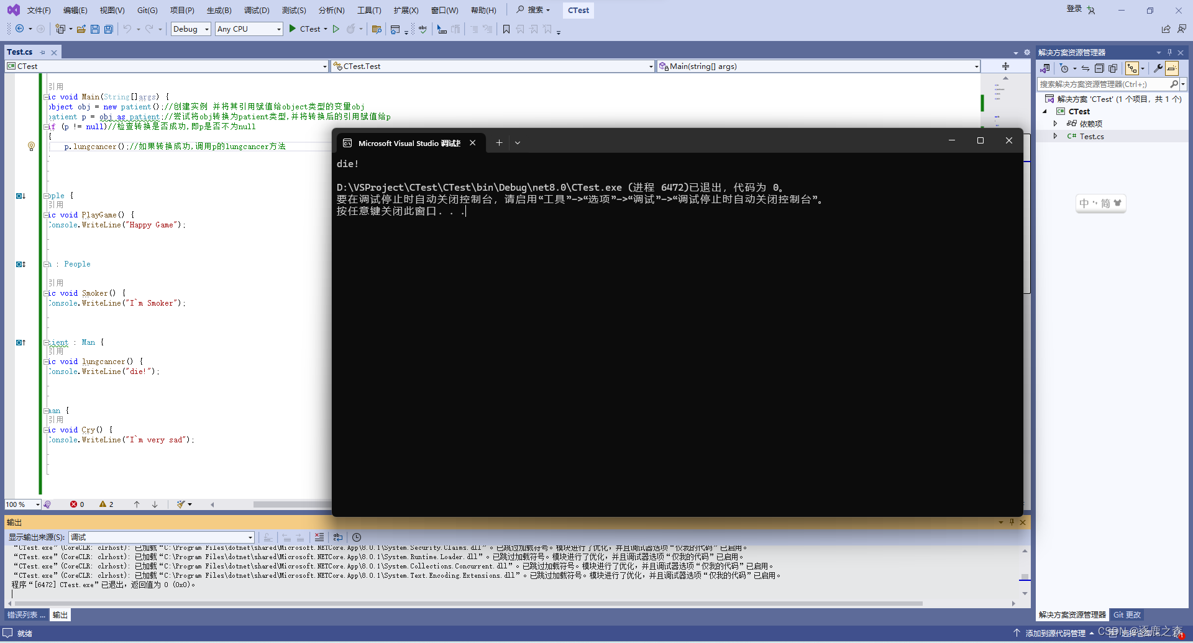Viewport: 1193px width, 643px height.
Task: Click the Save All icon
Action: click(109, 29)
